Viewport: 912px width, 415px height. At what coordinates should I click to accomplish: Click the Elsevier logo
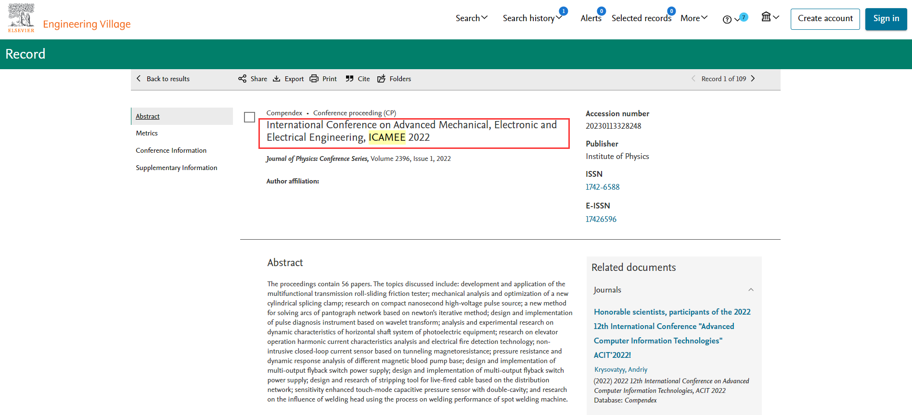click(21, 18)
